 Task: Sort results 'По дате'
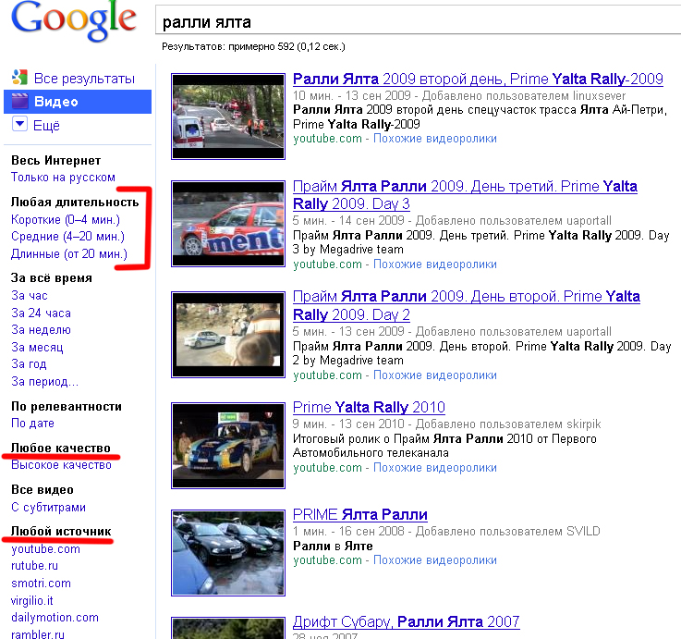tap(32, 424)
